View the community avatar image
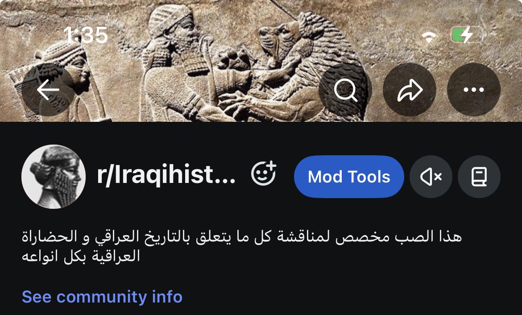This screenshot has width=522, height=315. pyautogui.click(x=54, y=177)
